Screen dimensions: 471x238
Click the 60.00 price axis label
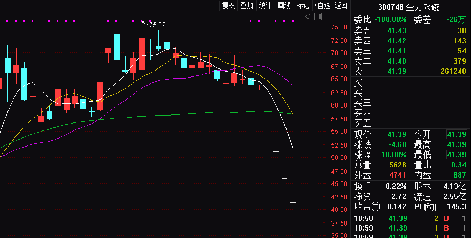(x=339, y=105)
